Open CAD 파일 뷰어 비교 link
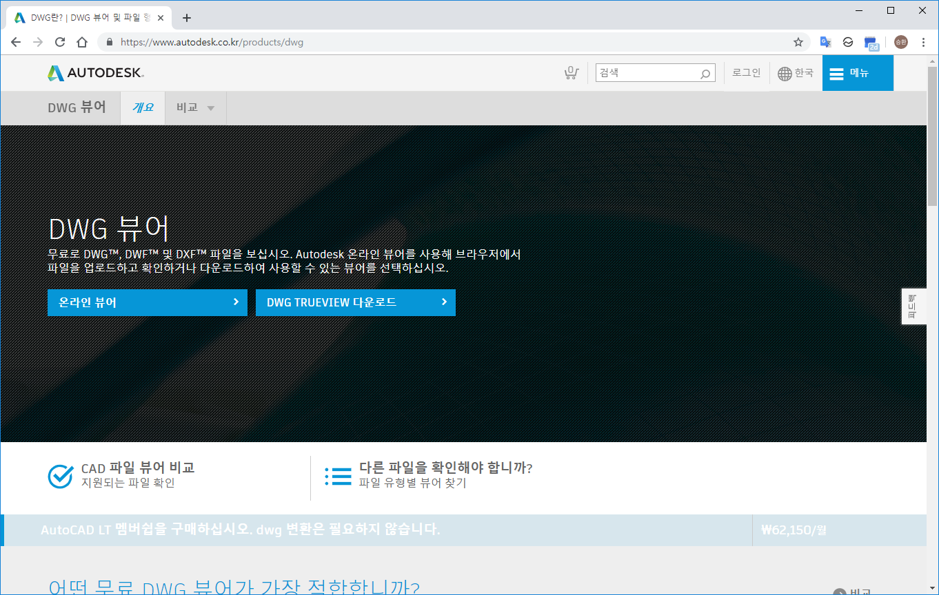The image size is (939, 595). point(138,468)
